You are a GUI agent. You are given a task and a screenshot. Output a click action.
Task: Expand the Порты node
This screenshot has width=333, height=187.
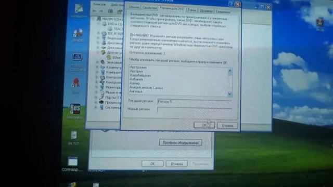(x=96, y=97)
